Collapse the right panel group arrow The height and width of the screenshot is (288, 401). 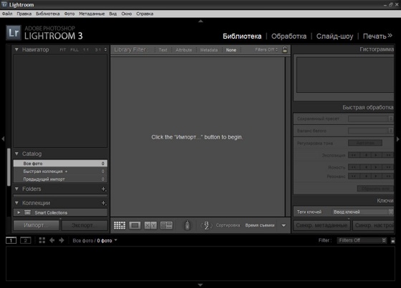(398, 139)
